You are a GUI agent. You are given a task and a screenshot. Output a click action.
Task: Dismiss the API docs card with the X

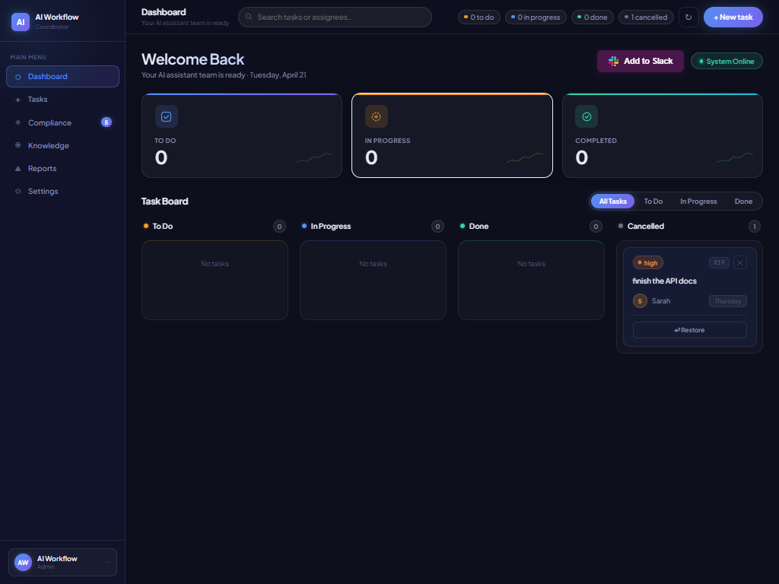(739, 262)
